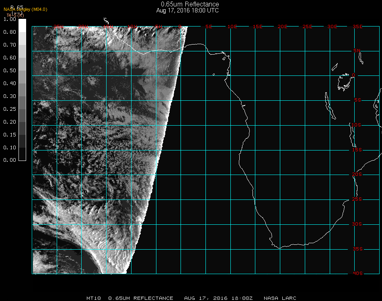This screenshot has width=382, height=301.
Task: Click the 15S latitude label
Action: (x=357, y=150)
